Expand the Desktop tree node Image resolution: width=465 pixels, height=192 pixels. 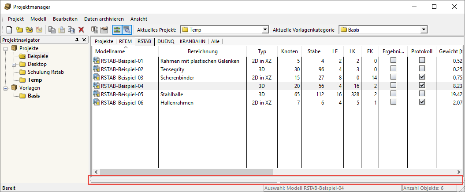[14, 65]
